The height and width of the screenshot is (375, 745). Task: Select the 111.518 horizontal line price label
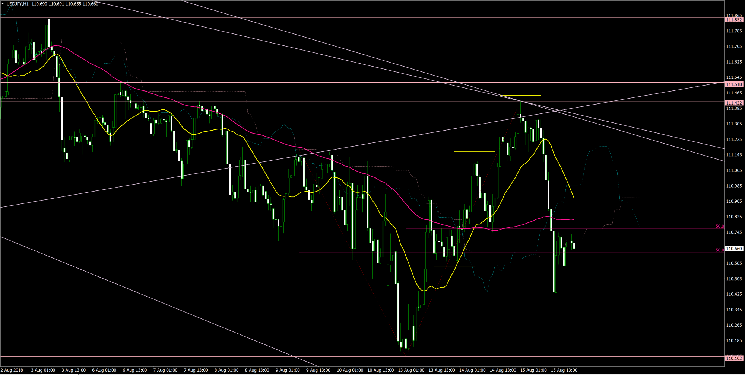click(x=734, y=84)
